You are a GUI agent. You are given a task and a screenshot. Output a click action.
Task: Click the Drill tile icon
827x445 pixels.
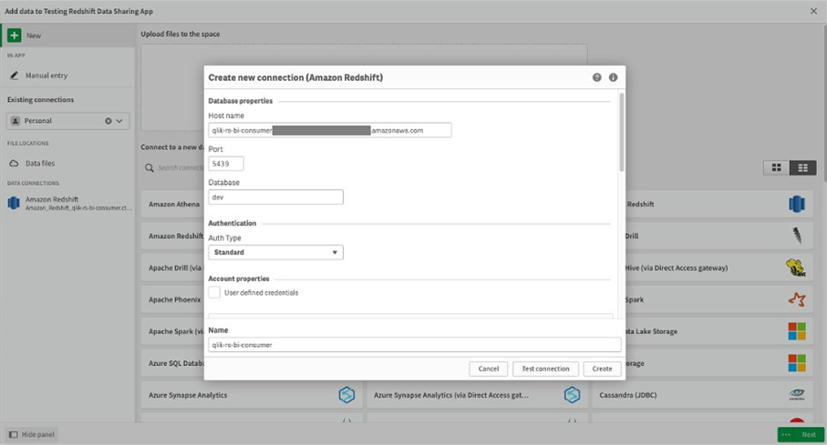796,236
